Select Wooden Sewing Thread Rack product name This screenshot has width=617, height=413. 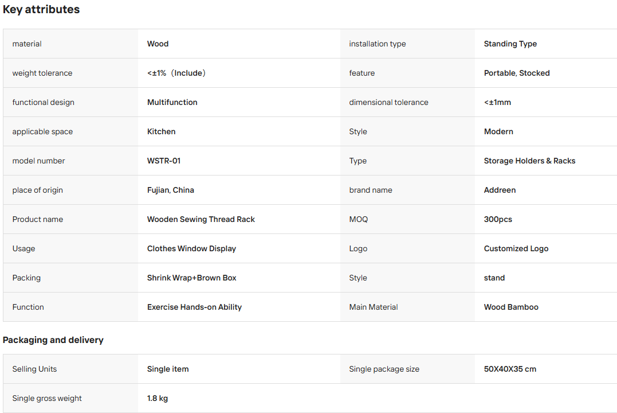point(201,219)
